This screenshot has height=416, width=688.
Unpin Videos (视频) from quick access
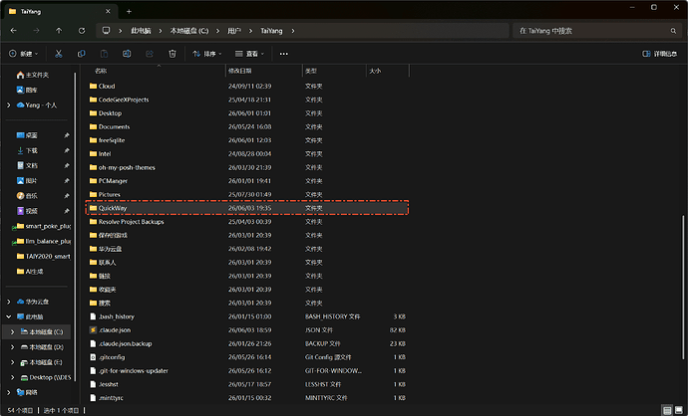click(67, 211)
